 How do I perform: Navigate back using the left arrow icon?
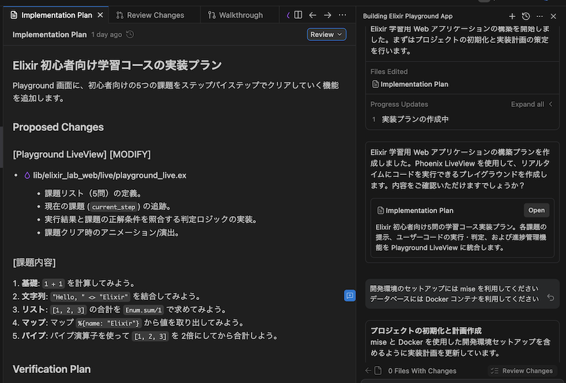point(313,14)
